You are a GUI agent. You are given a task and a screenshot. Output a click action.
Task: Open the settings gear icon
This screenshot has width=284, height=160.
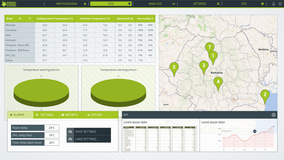(280, 4)
